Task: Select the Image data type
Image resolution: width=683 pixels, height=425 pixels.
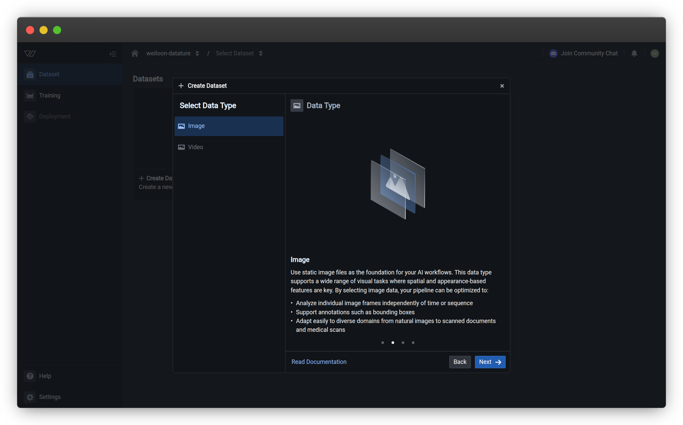Action: click(x=229, y=126)
